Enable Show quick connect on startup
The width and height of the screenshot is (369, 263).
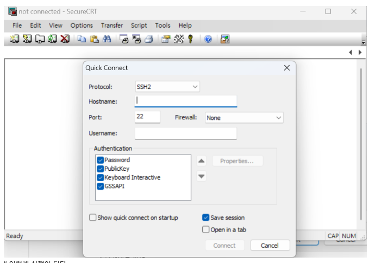pos(93,217)
